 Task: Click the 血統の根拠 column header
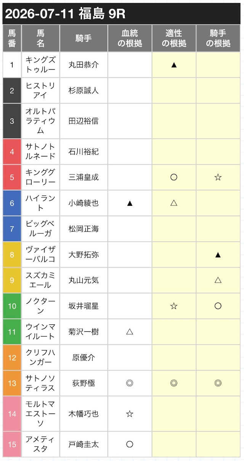pyautogui.click(x=130, y=38)
